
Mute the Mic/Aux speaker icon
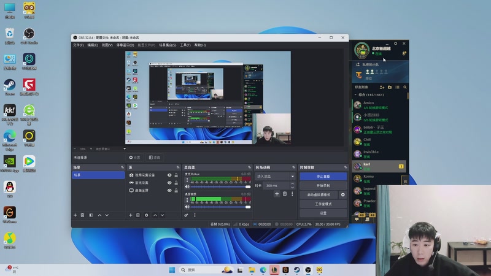click(x=187, y=187)
